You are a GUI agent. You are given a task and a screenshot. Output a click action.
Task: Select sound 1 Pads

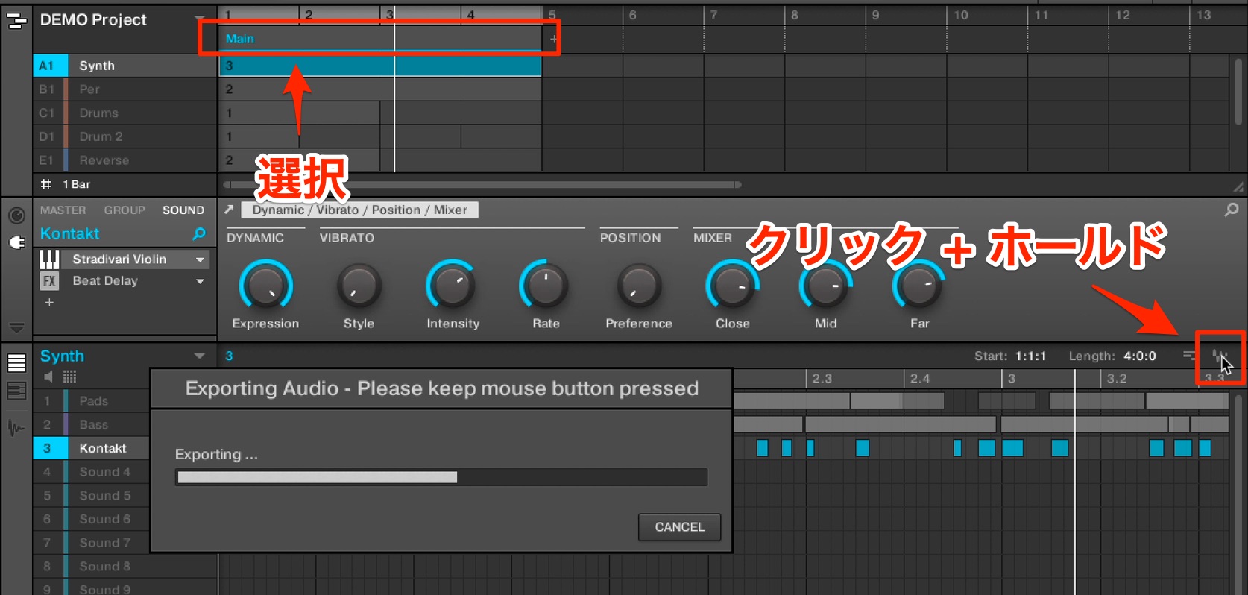pos(92,401)
